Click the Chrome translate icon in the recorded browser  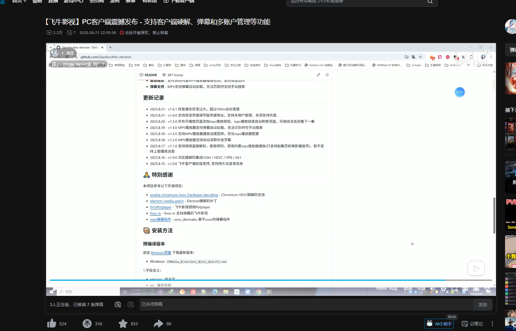[414, 57]
